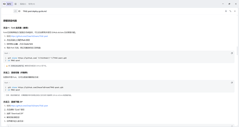The image size is (239, 127).
Task: Collapse the panel with shrink arrows icon
Action: pyautogui.click(x=230, y=11)
